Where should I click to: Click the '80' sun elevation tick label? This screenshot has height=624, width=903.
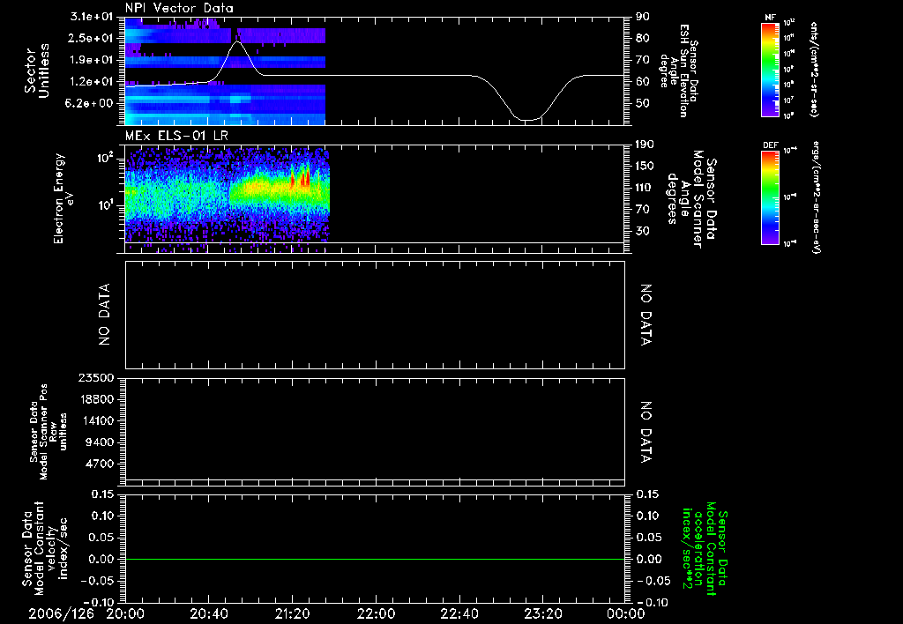click(x=643, y=38)
